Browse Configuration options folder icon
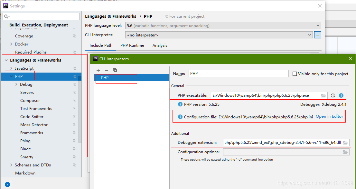356x189 pixels. point(345,152)
